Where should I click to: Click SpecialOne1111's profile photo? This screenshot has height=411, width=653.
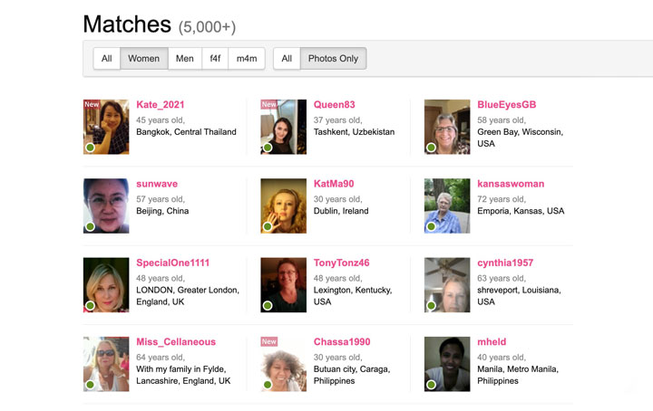(106, 284)
